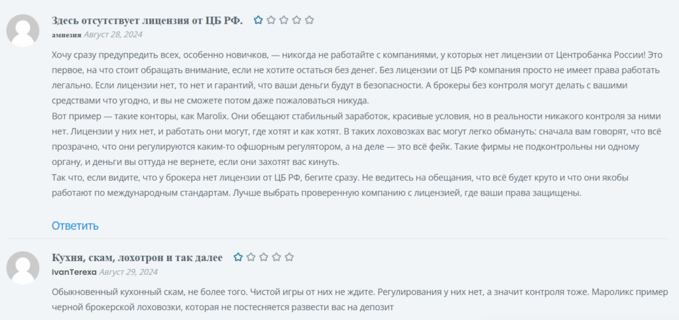Click the first star in IvanTerexa's review rating
The width and height of the screenshot is (679, 320).
238,257
